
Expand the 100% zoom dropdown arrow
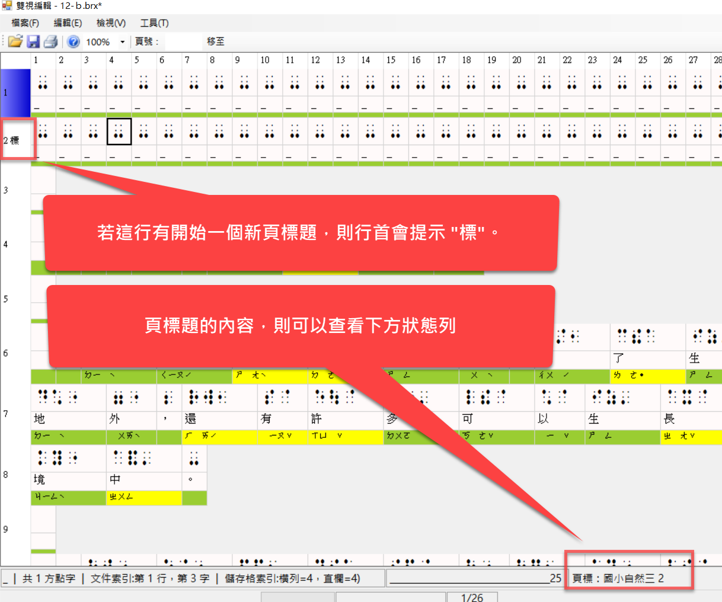123,42
